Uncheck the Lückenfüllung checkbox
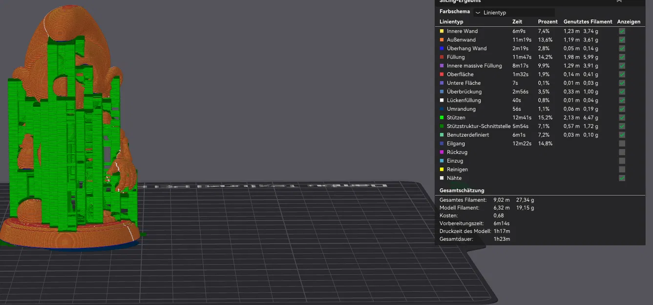The image size is (653, 305). [x=622, y=101]
